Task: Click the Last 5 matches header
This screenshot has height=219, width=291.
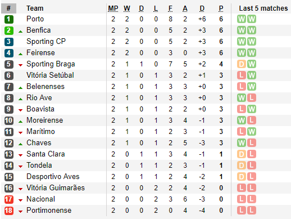Action: click(263, 8)
